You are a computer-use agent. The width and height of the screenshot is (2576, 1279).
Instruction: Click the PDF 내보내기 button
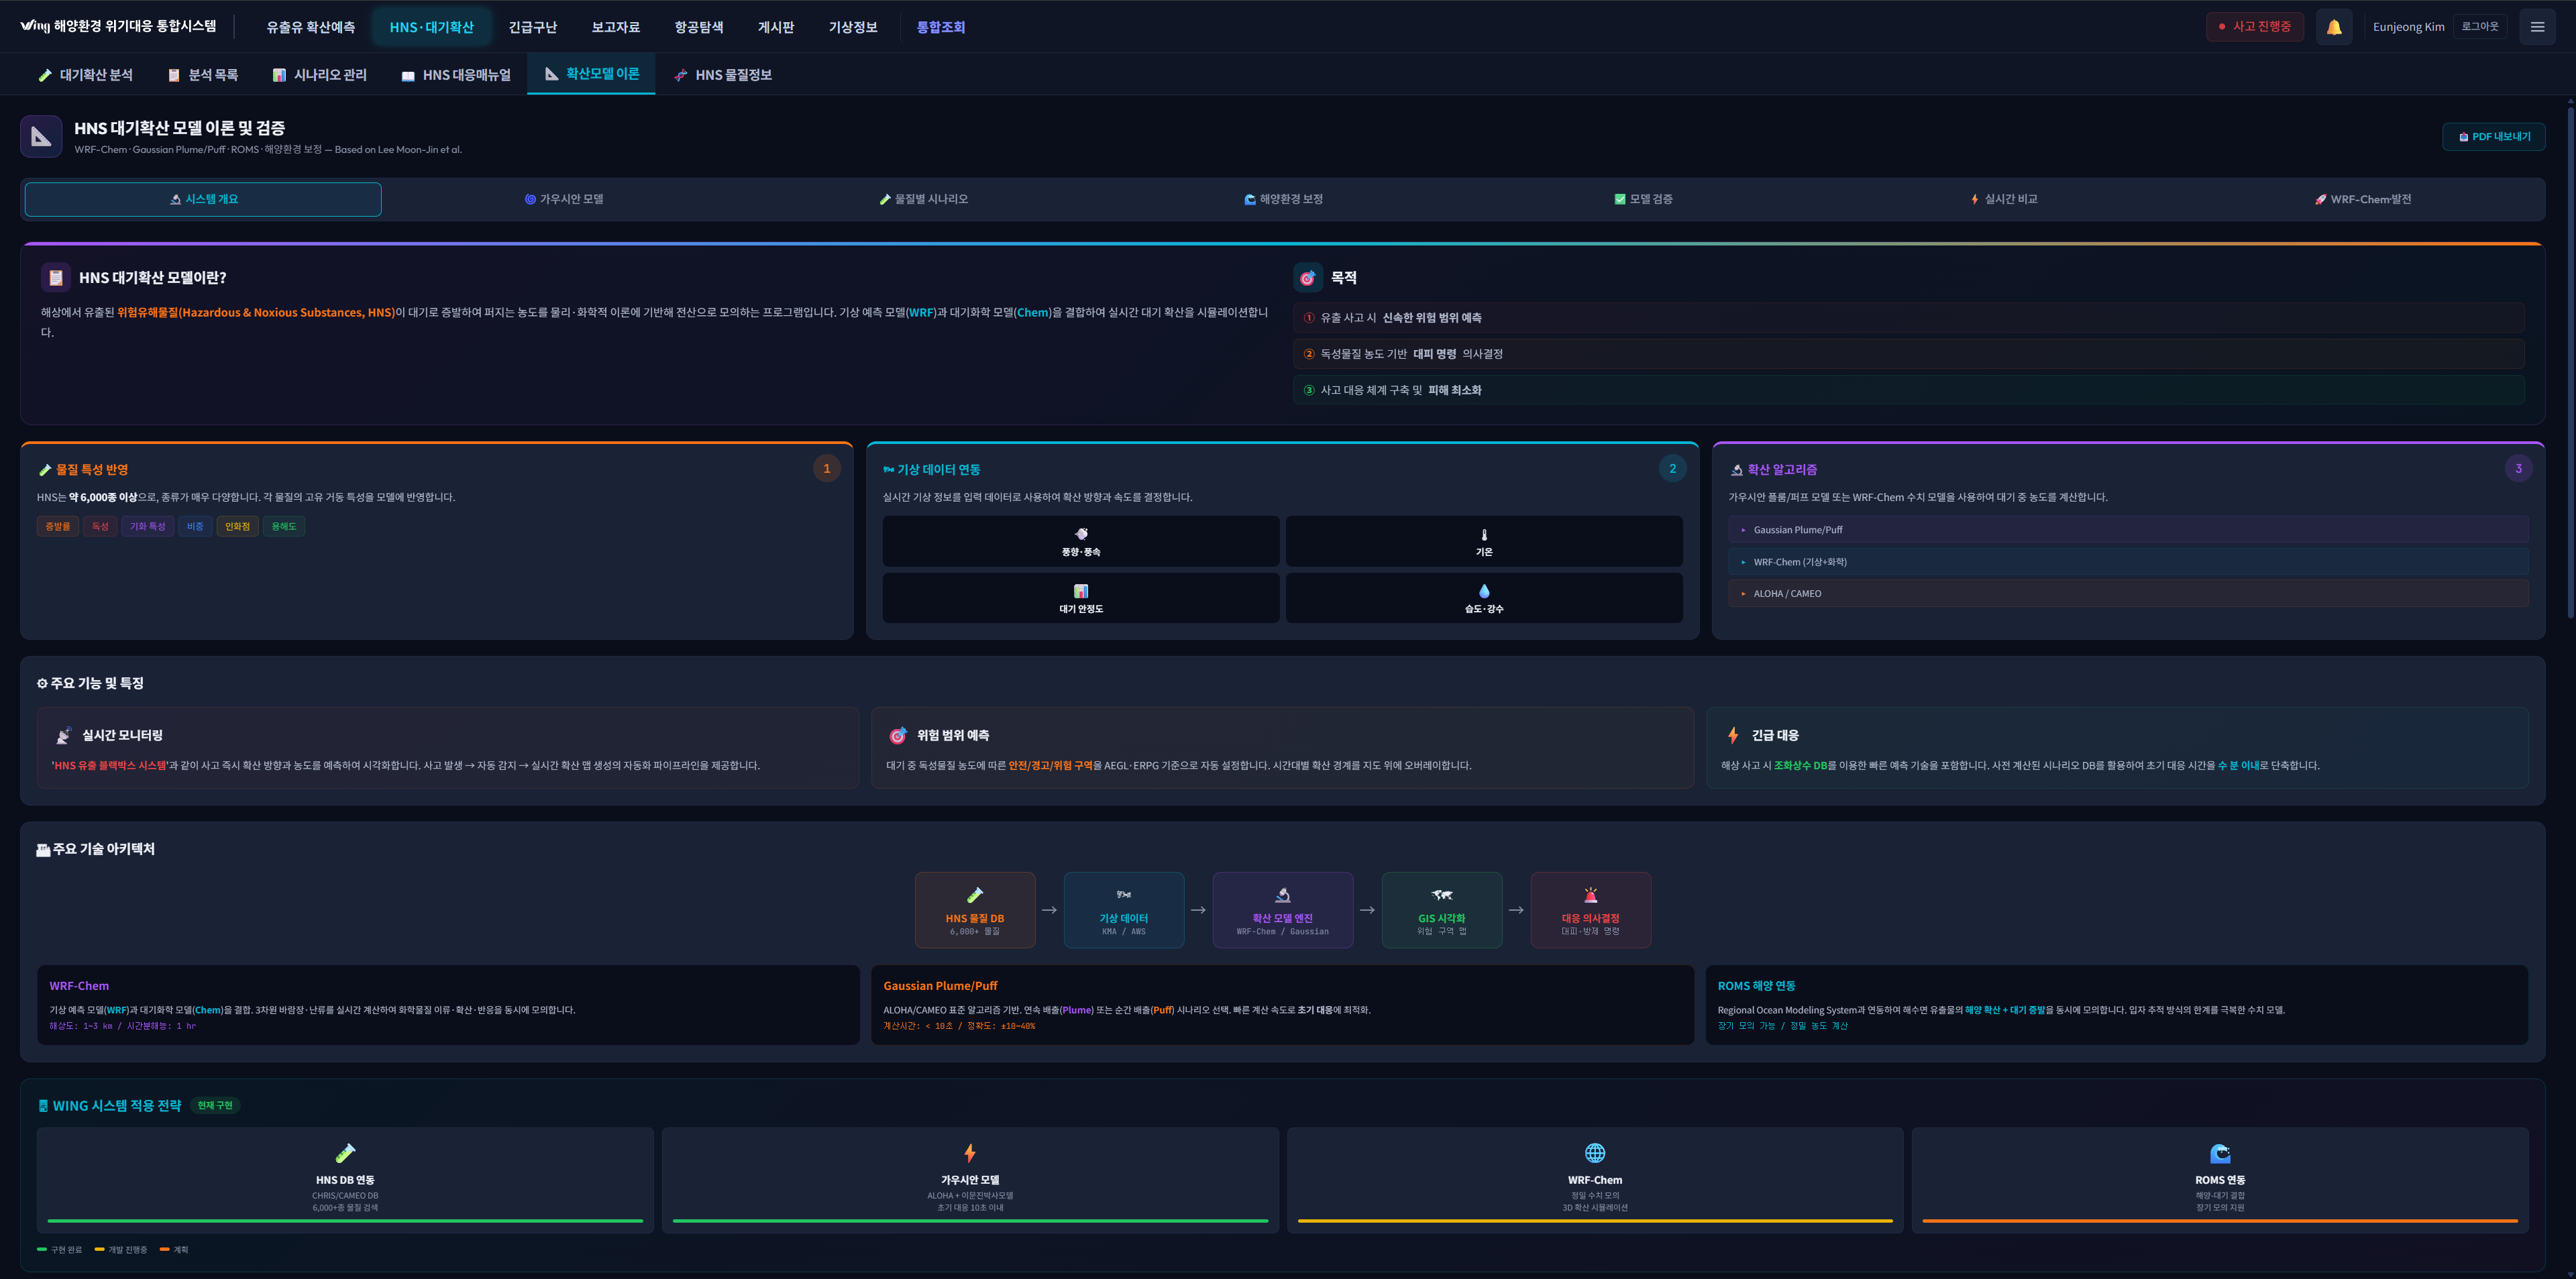[2493, 137]
